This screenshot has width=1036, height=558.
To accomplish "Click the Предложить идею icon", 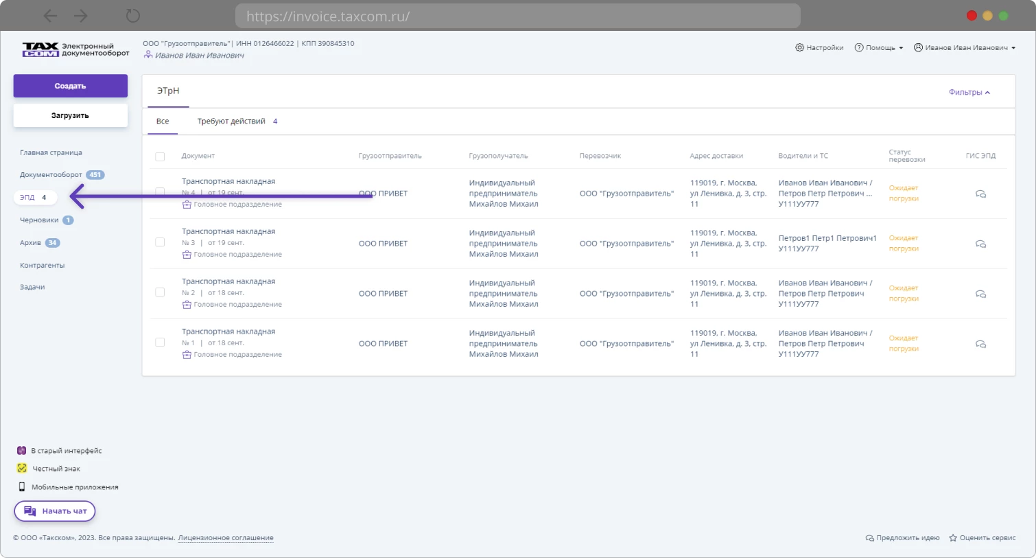I will click(x=869, y=538).
